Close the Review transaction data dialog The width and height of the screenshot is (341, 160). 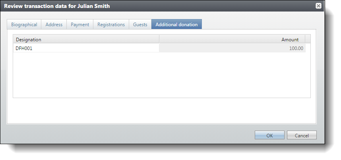point(318,6)
